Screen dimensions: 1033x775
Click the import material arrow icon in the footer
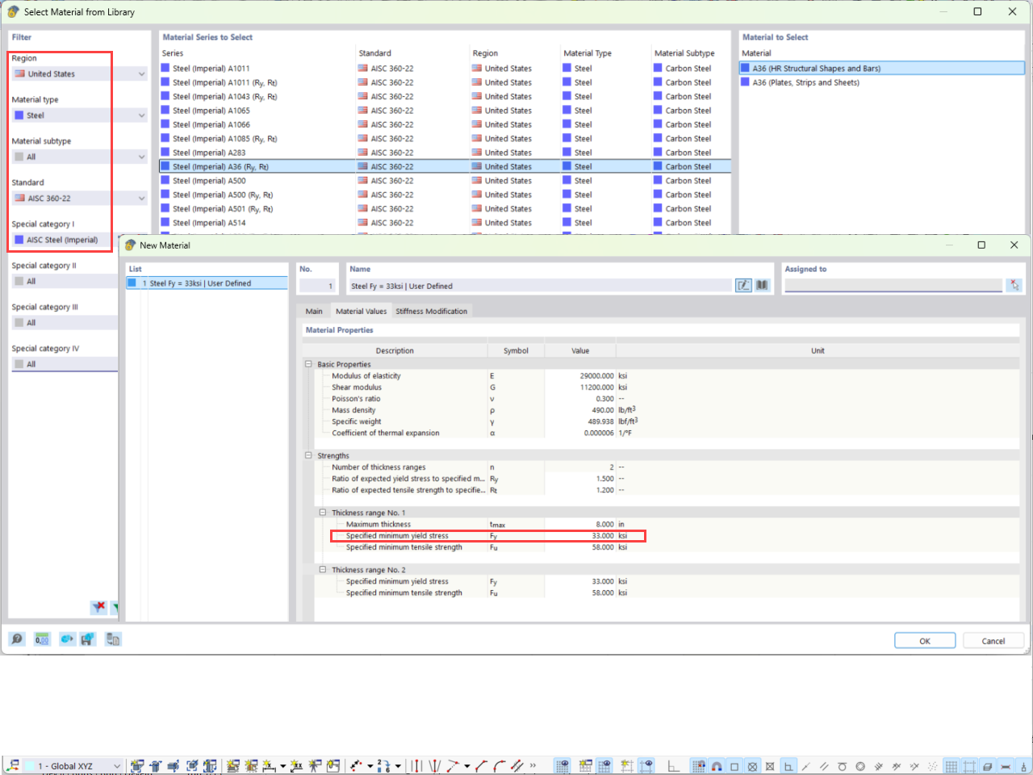coord(67,639)
